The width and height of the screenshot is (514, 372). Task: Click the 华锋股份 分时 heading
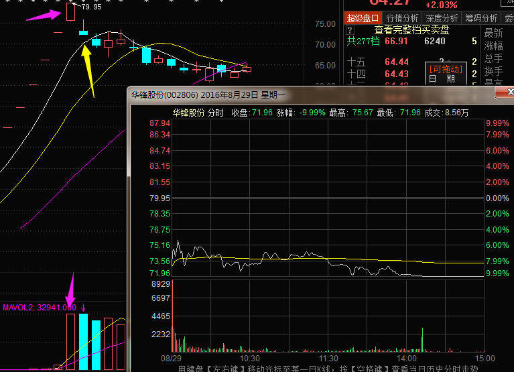(x=198, y=113)
